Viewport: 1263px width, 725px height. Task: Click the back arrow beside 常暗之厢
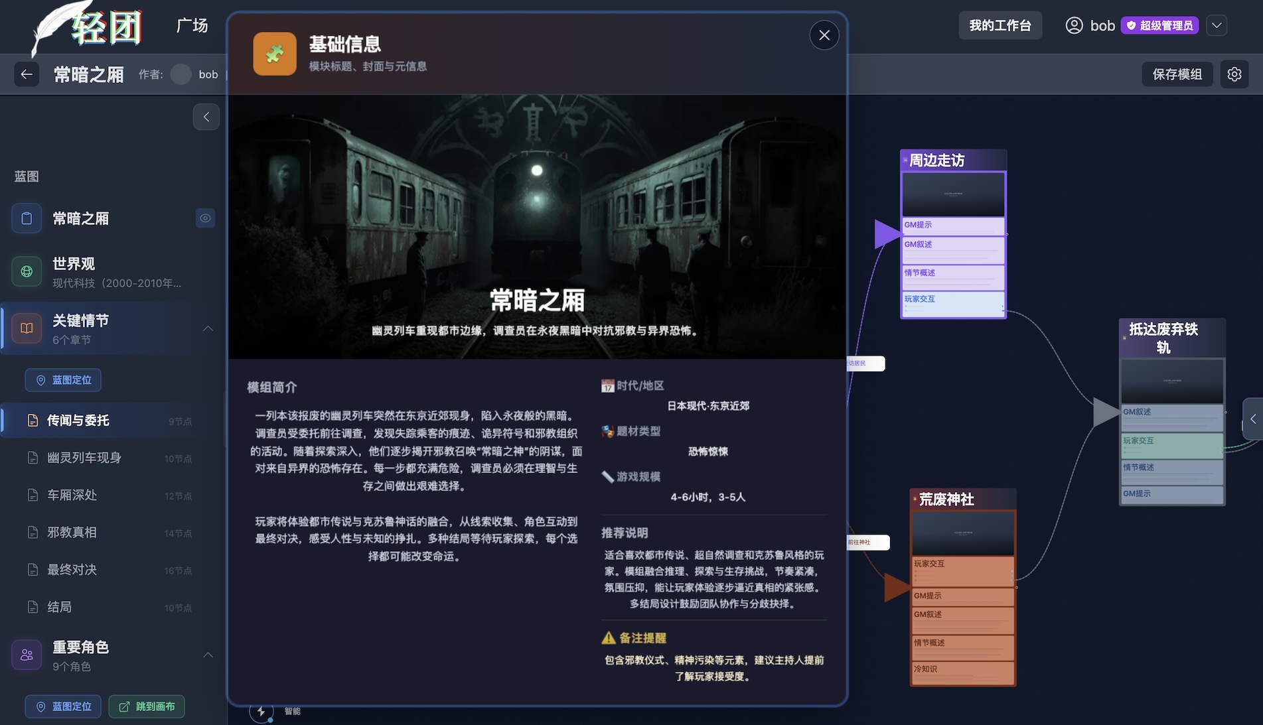pyautogui.click(x=27, y=74)
